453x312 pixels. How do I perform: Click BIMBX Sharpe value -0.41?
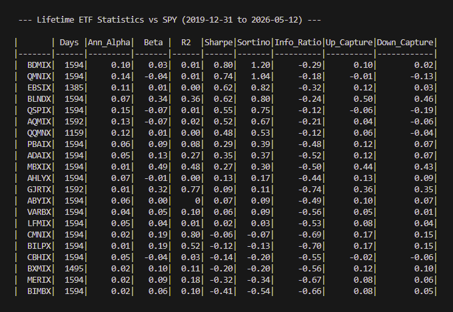click(221, 291)
